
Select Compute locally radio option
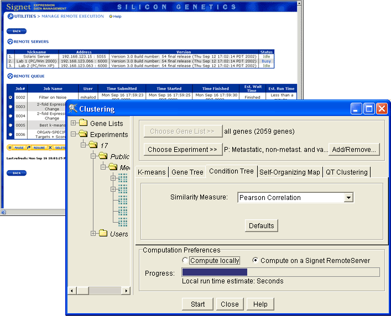coord(185,260)
